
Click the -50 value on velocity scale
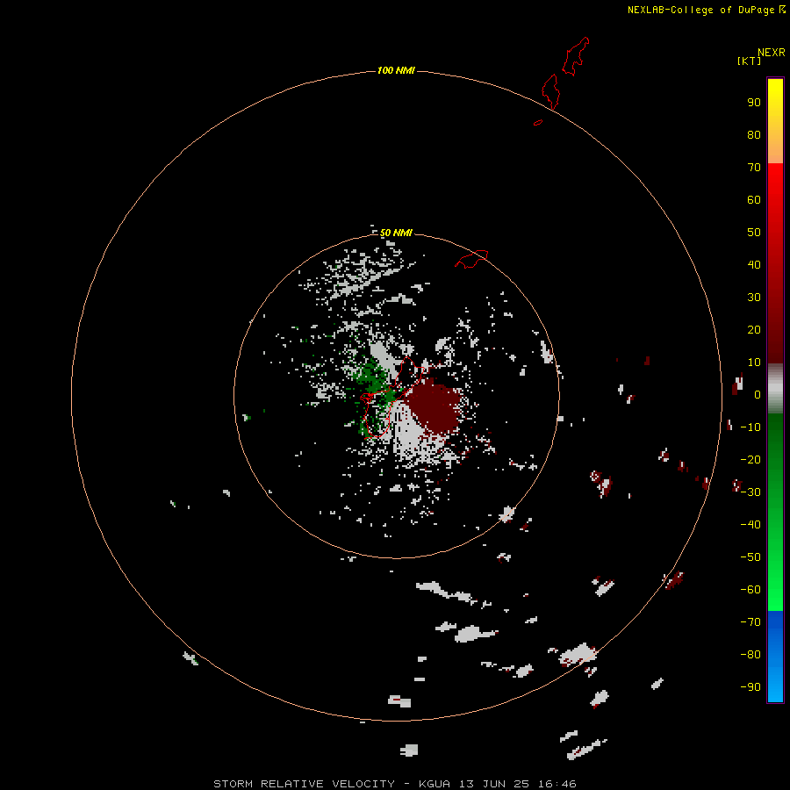(x=750, y=557)
